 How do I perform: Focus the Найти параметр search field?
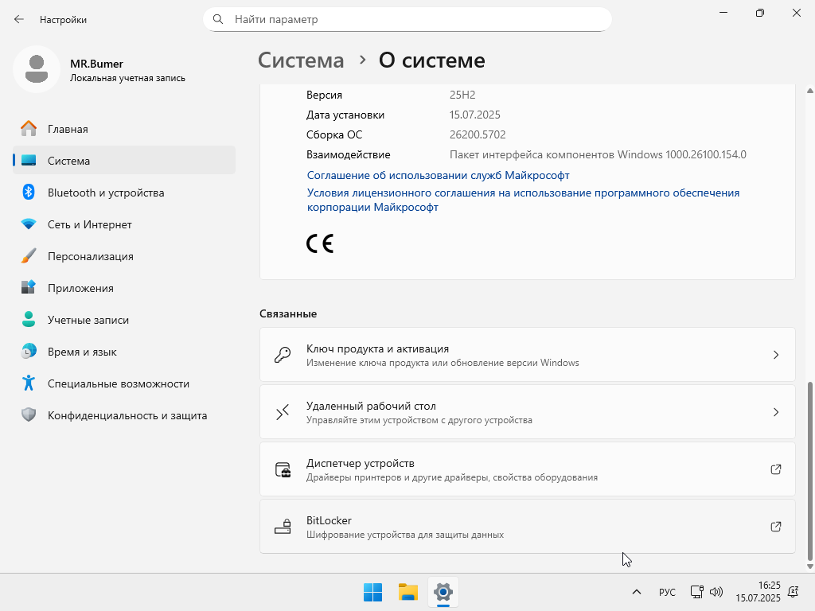click(x=407, y=19)
